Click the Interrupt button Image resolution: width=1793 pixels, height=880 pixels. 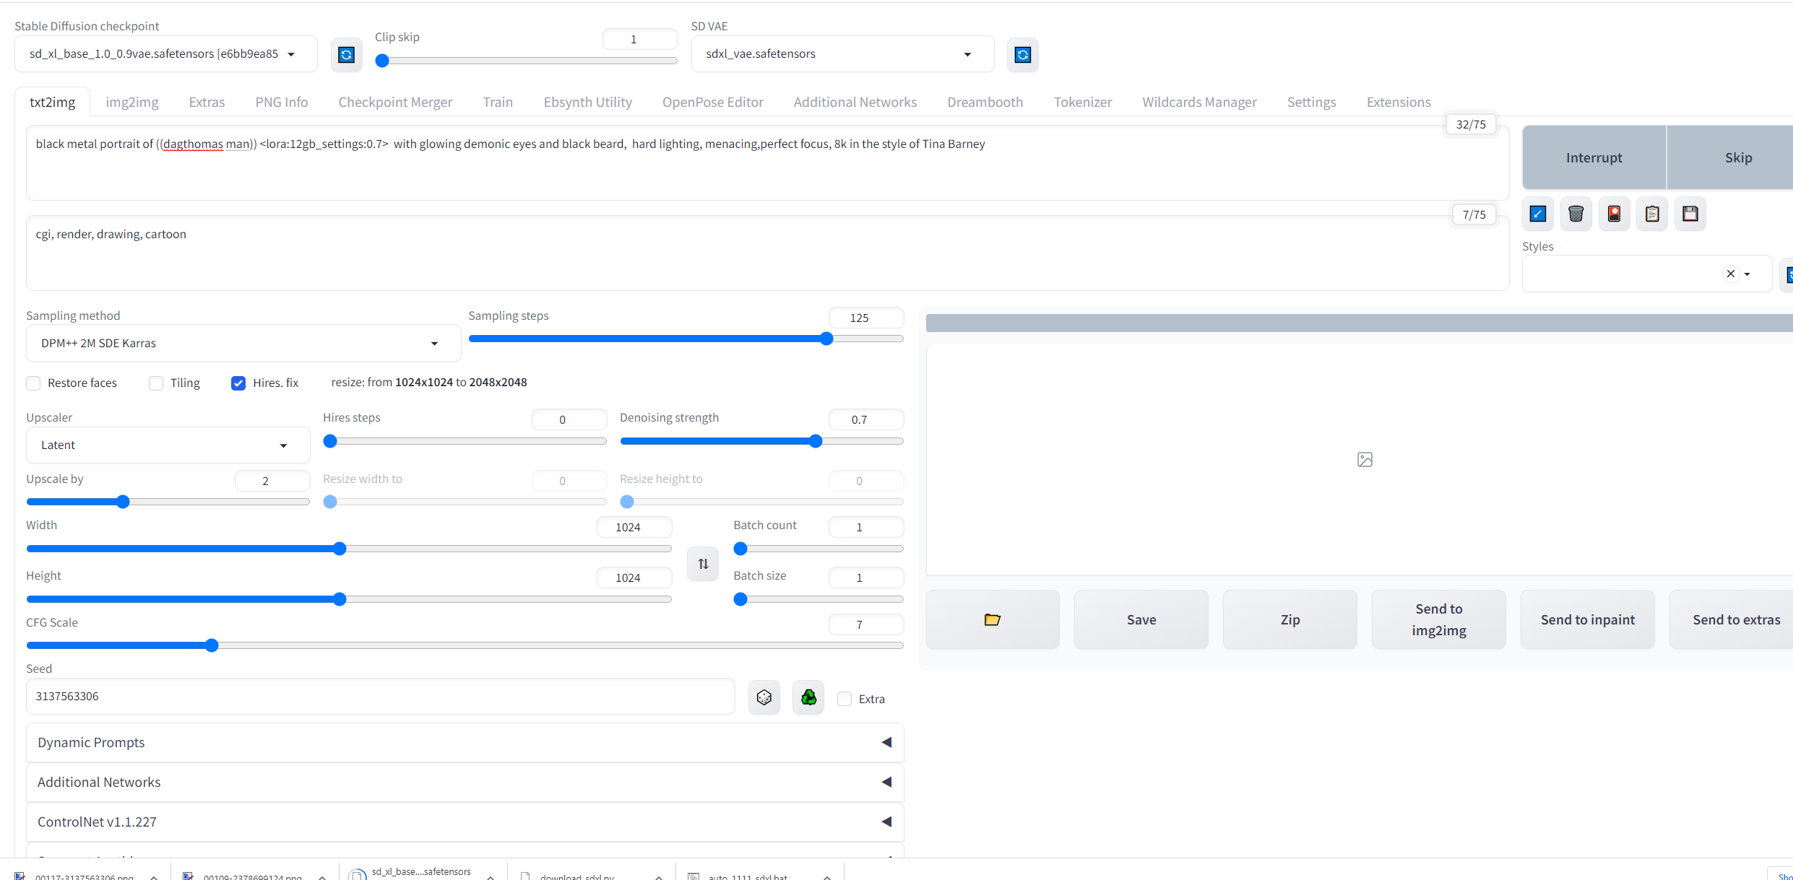[x=1594, y=157]
